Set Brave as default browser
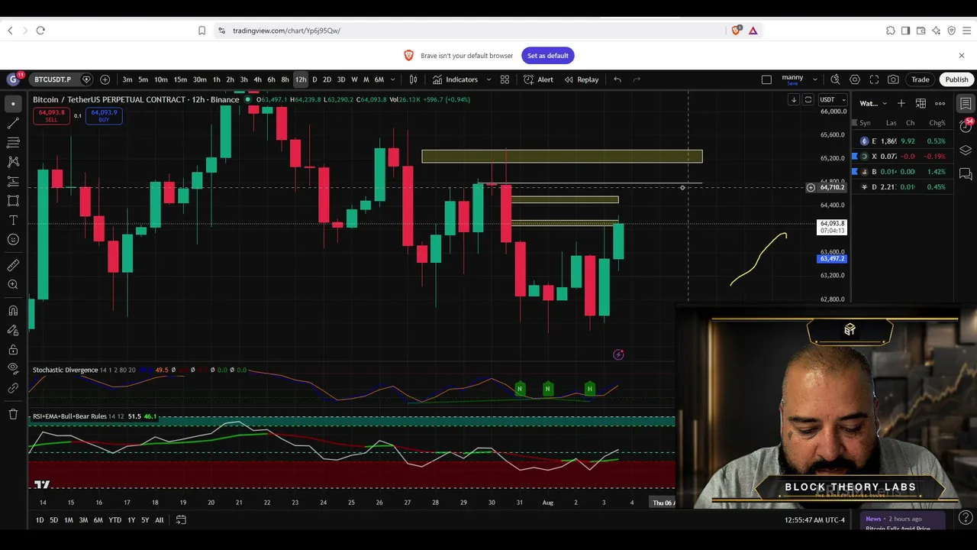977x550 pixels. click(x=548, y=56)
